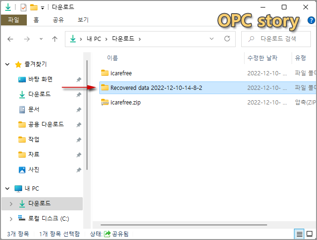The image size is (317, 240).
Task: Click 내 PC in the address bar
Action: click(x=94, y=39)
